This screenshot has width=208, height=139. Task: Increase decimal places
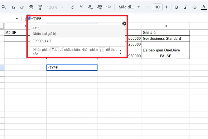point(100,7)
